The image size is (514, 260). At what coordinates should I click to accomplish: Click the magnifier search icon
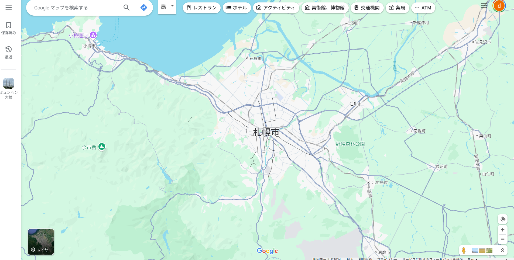(x=126, y=8)
